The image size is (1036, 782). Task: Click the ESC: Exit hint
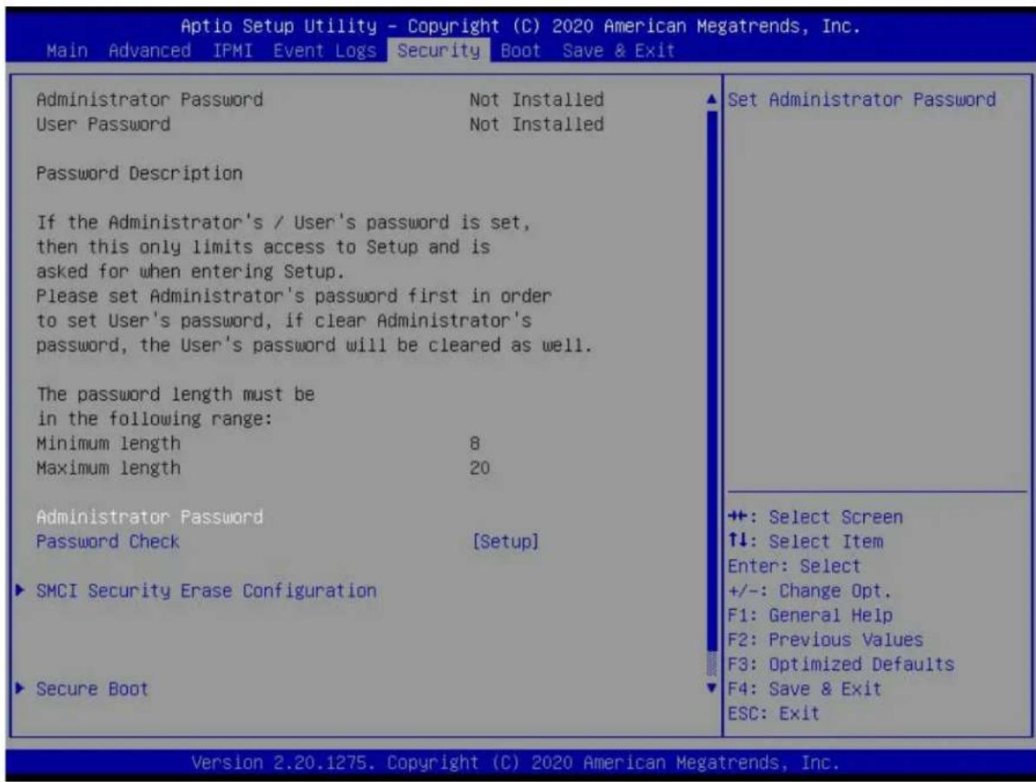tap(773, 713)
